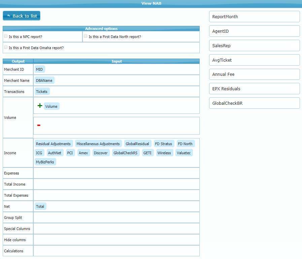Click the Total tag in Net row
The width and height of the screenshot is (302, 259).
(40, 206)
